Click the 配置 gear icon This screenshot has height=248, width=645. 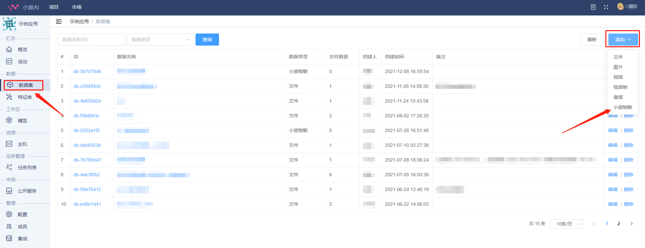(9, 214)
